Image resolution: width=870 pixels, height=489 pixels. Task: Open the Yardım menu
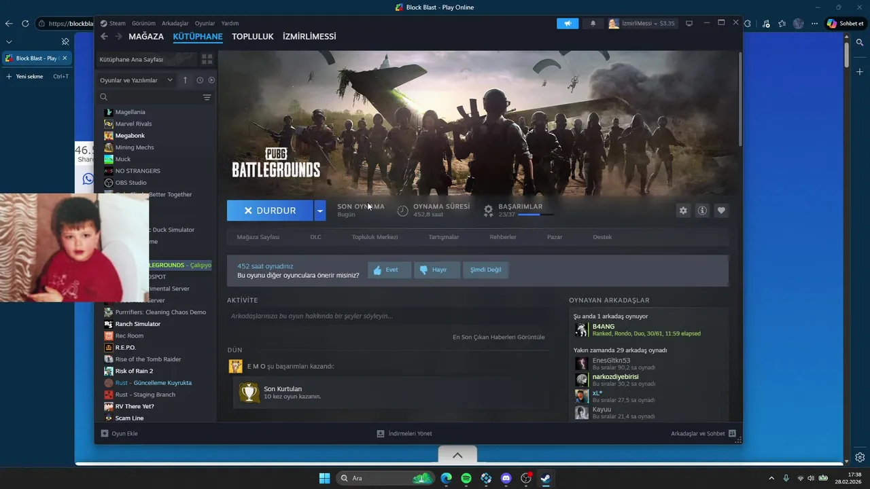point(230,23)
